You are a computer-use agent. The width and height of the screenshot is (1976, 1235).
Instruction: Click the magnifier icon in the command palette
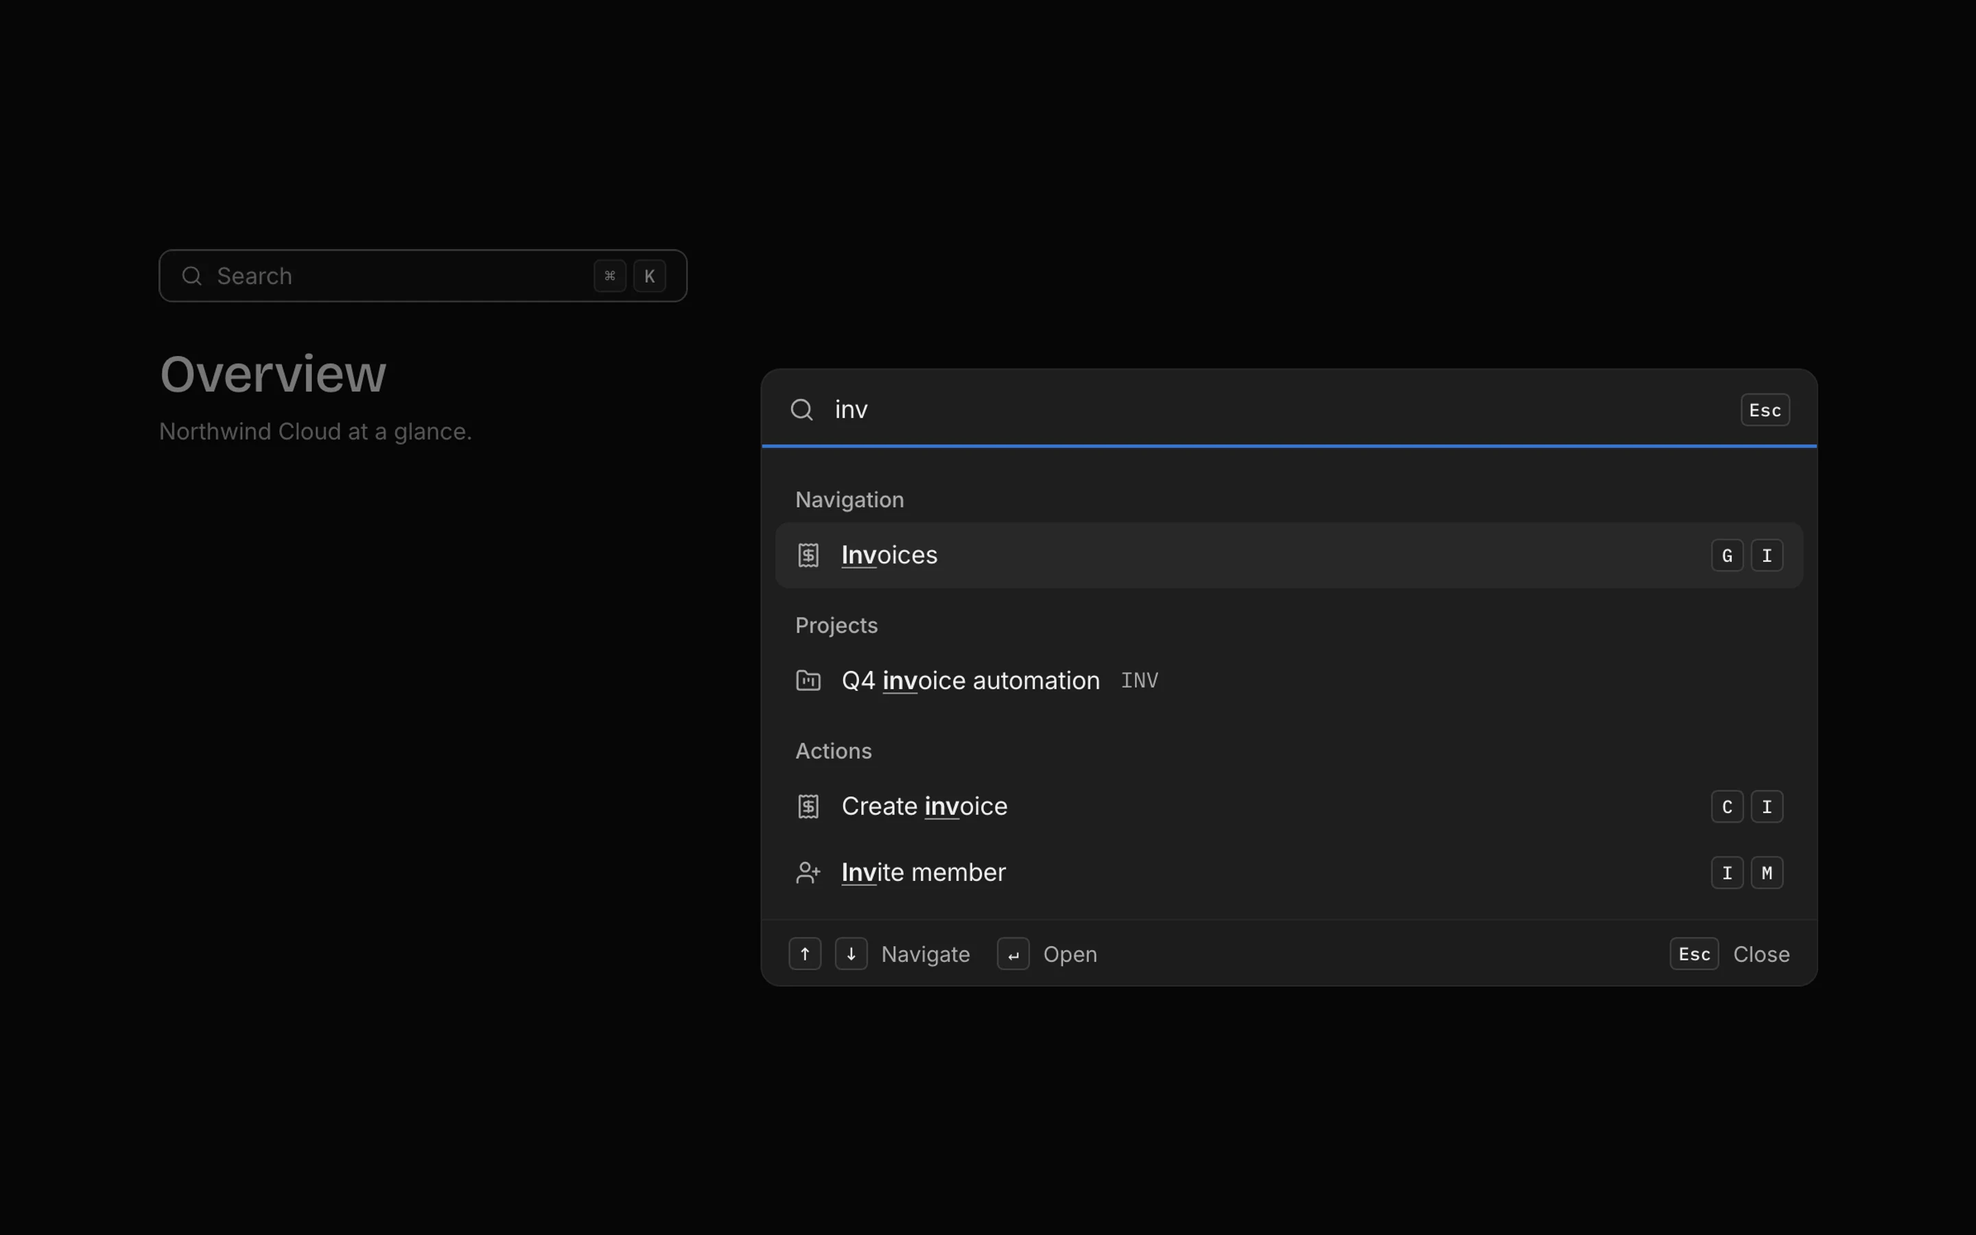tap(802, 409)
